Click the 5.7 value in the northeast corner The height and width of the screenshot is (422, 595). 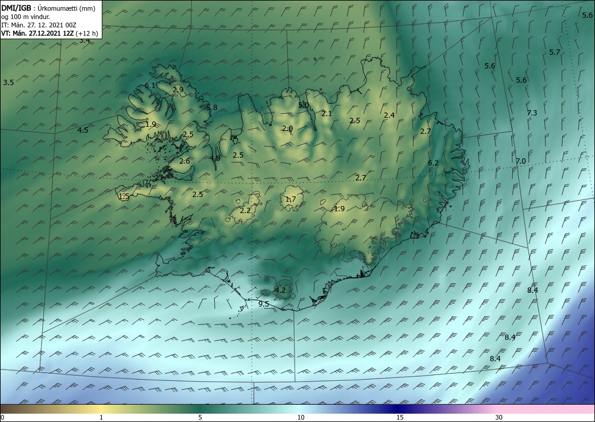point(555,52)
